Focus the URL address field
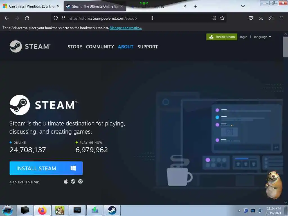Viewport: 288px width, 216px height. point(139,18)
